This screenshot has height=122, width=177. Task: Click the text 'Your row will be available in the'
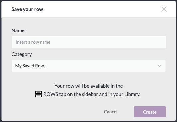pyautogui.click(x=89, y=86)
